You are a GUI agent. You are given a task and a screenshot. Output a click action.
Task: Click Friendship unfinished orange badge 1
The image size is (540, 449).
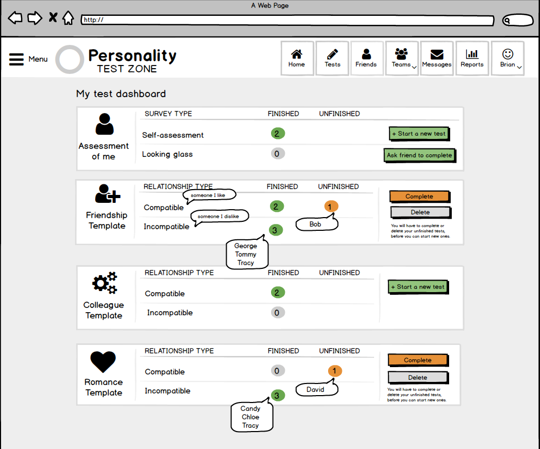[331, 207]
